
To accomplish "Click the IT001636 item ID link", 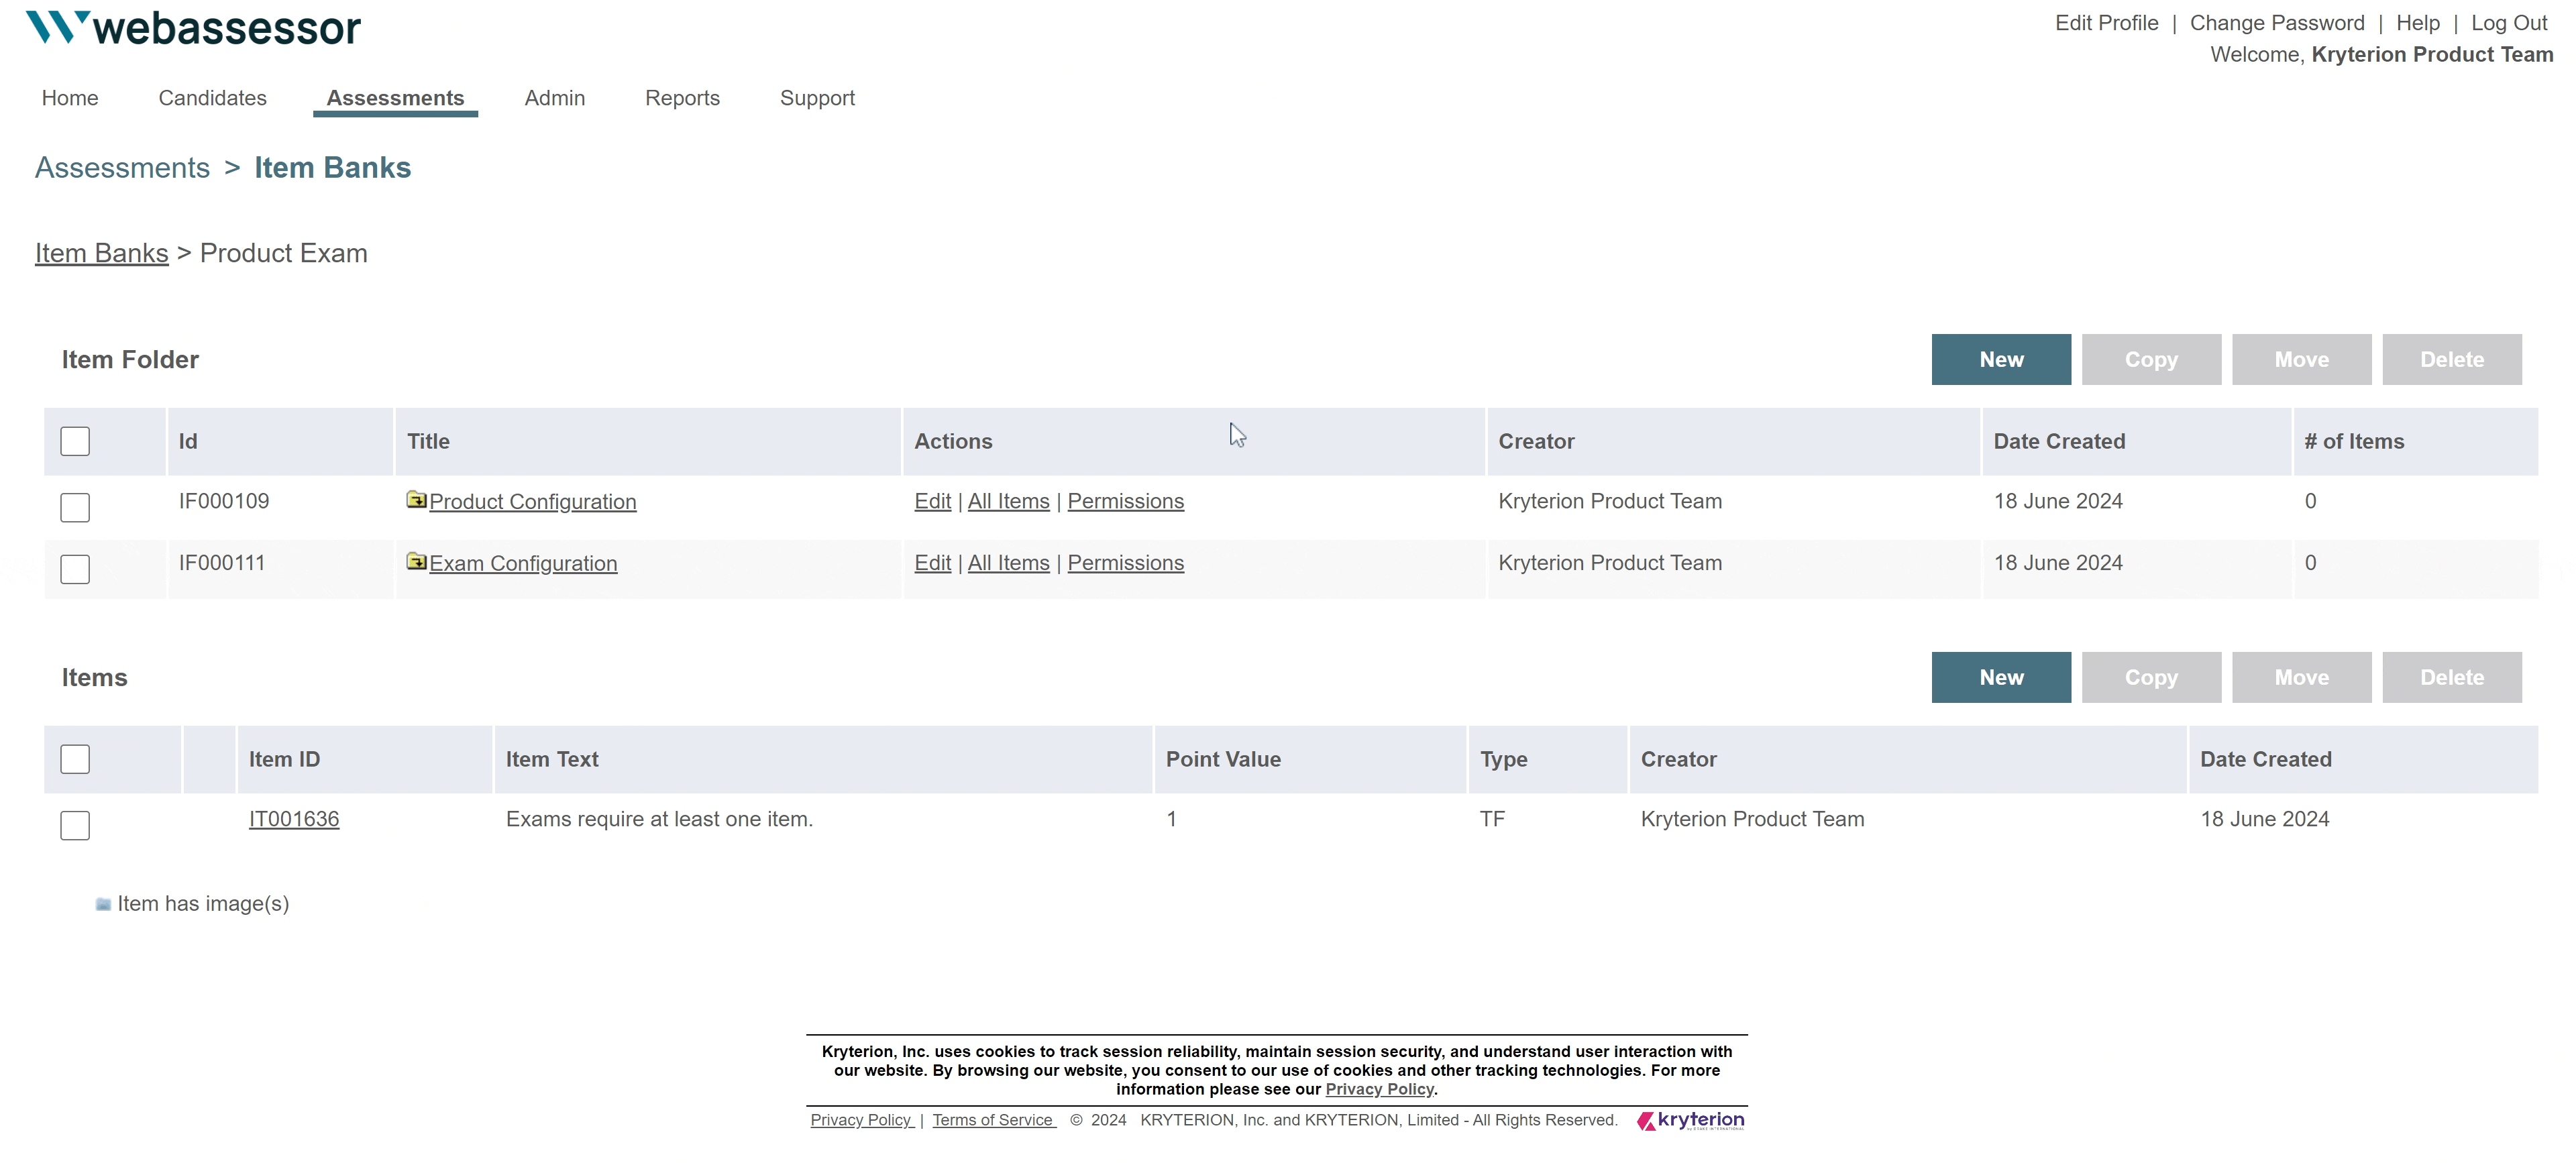I will point(294,818).
